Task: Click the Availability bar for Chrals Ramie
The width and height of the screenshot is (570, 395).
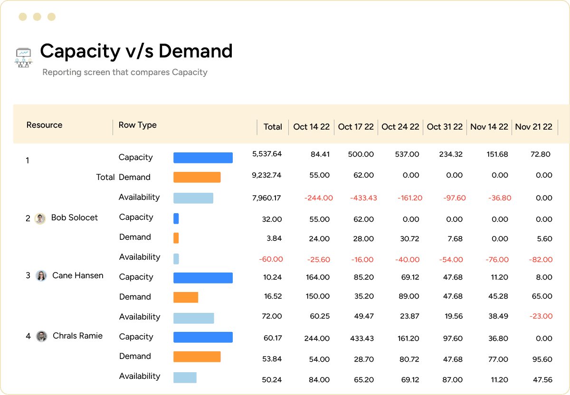Action: 185,376
